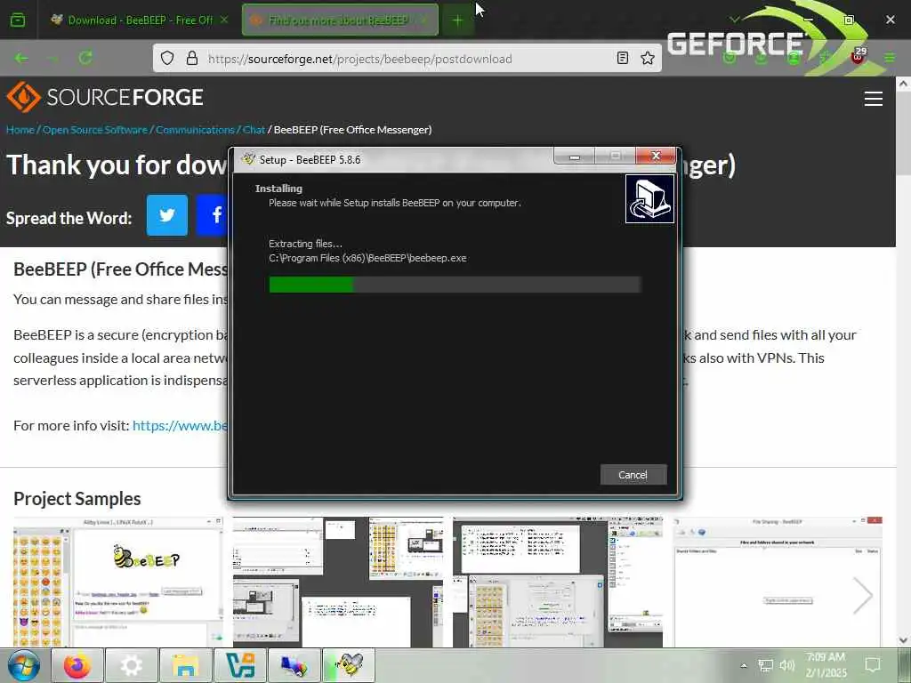
Task: Open first project sample with BeeBEEP logo
Action: [x=118, y=582]
